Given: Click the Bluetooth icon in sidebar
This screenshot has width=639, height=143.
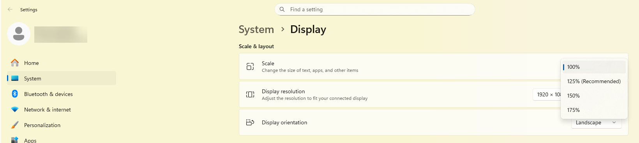Looking at the screenshot, I should pyautogui.click(x=15, y=94).
